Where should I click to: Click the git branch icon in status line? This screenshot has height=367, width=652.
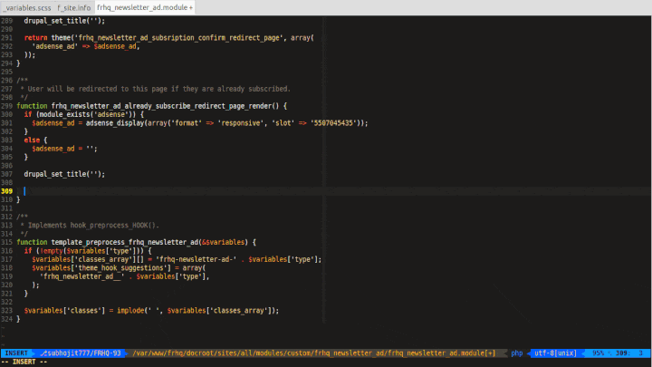tap(43, 353)
